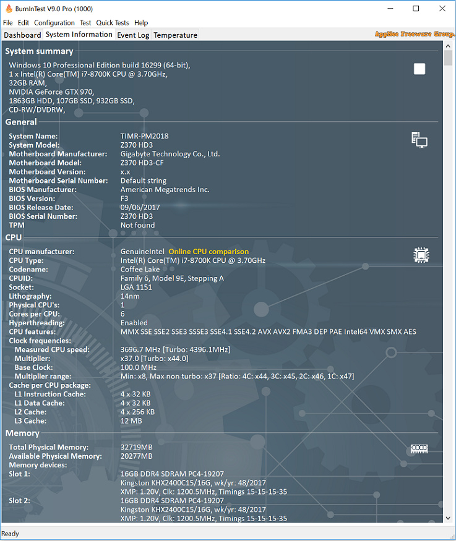456x541 pixels.
Task: Open the Test menu
Action: click(x=85, y=23)
